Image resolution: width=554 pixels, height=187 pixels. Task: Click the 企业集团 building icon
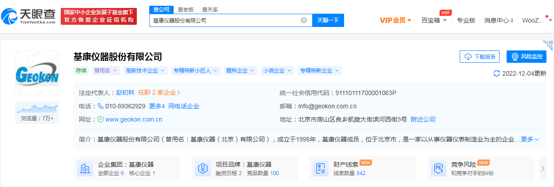[84, 168]
